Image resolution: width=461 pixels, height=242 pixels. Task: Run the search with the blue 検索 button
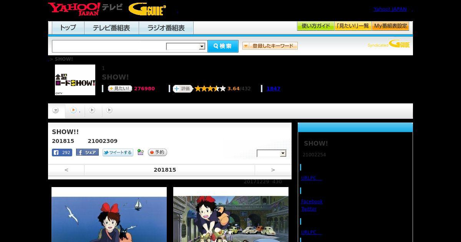coord(223,46)
